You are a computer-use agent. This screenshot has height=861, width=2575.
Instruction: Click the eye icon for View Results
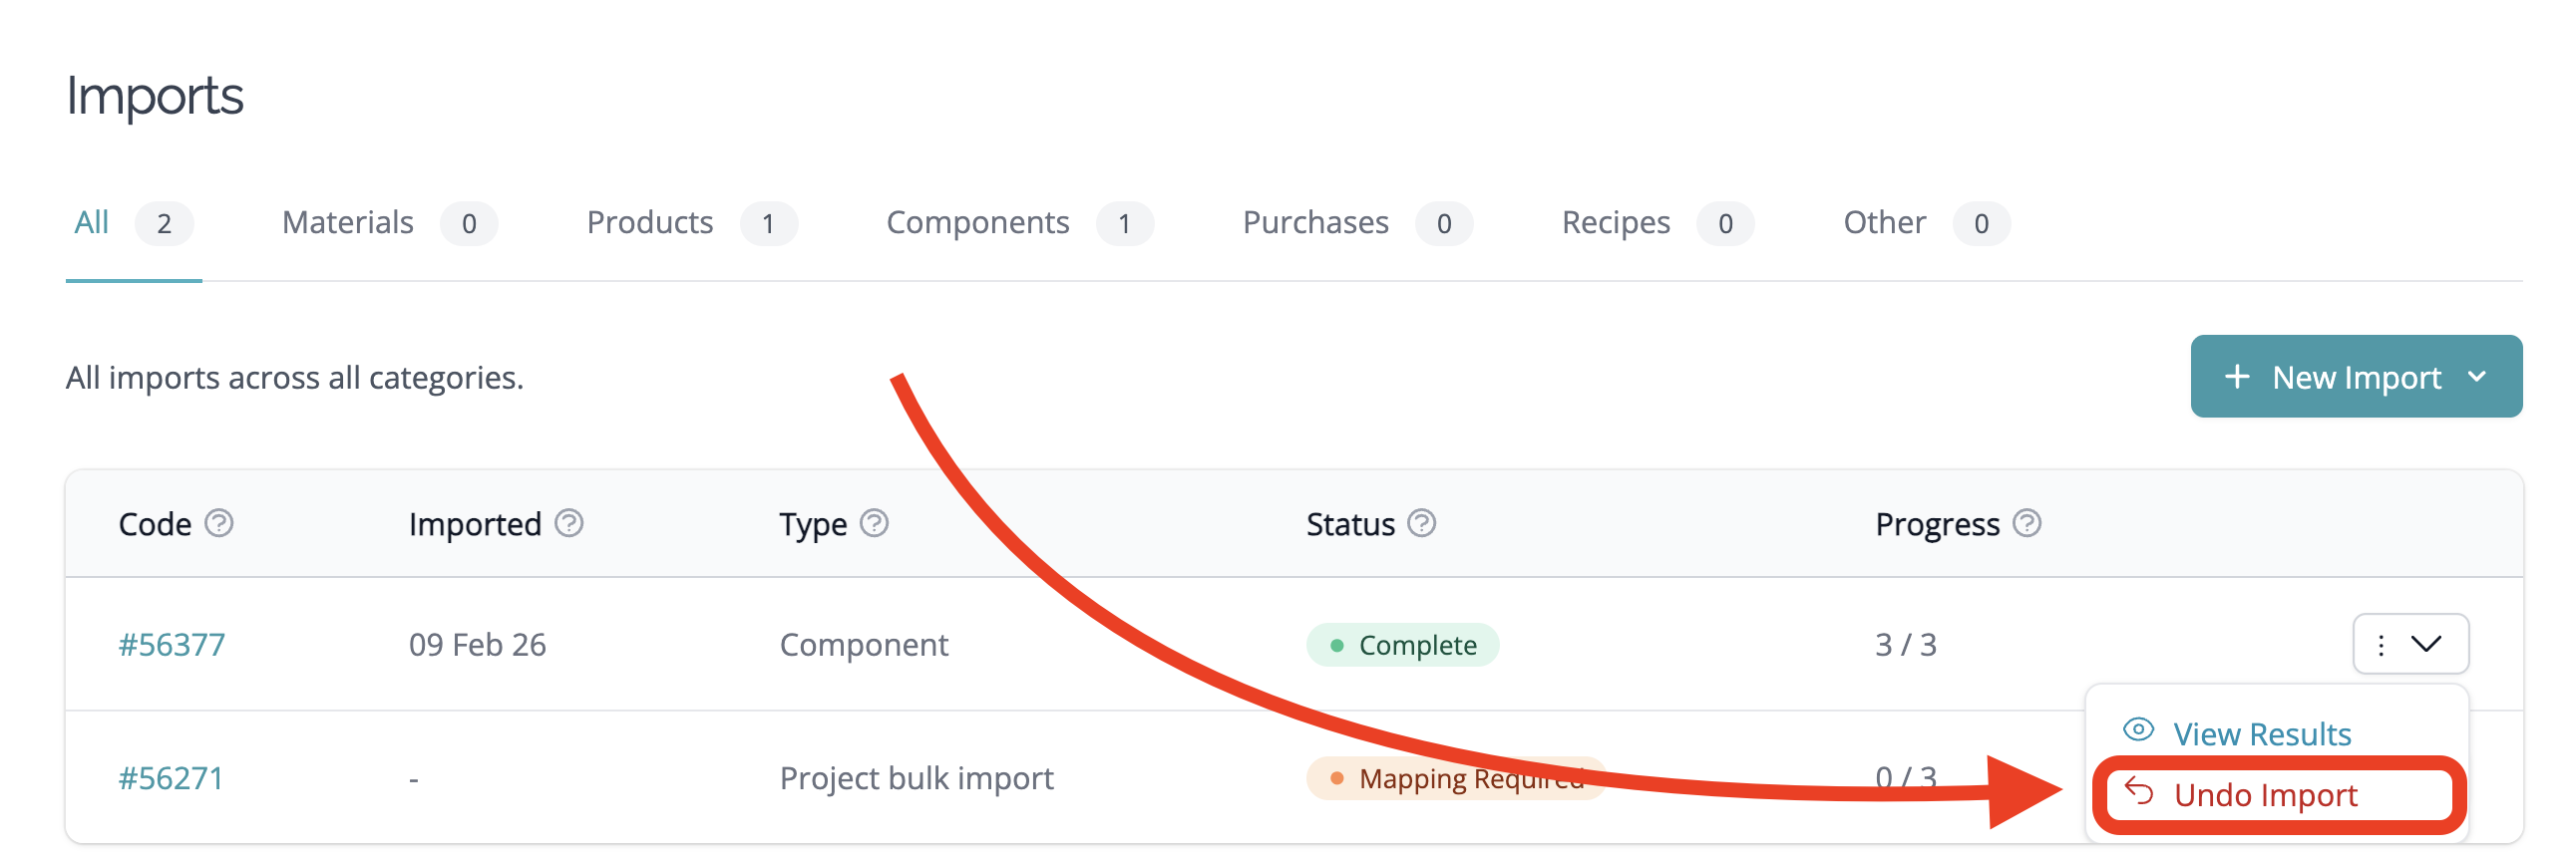pos(2137,730)
